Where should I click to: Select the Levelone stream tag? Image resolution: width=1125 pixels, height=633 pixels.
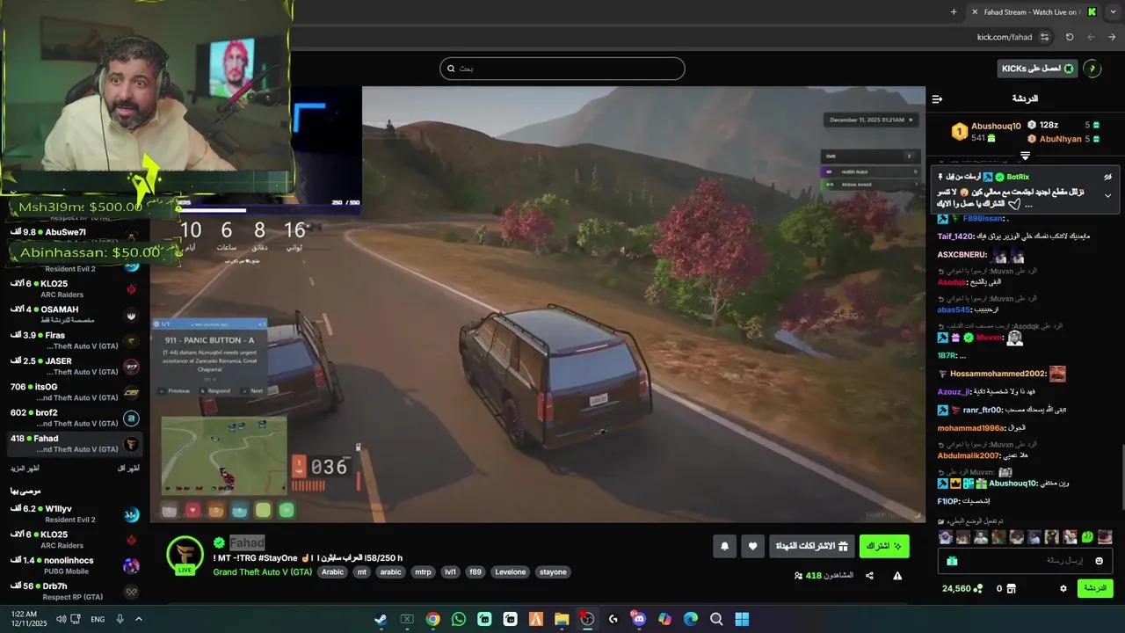click(510, 571)
